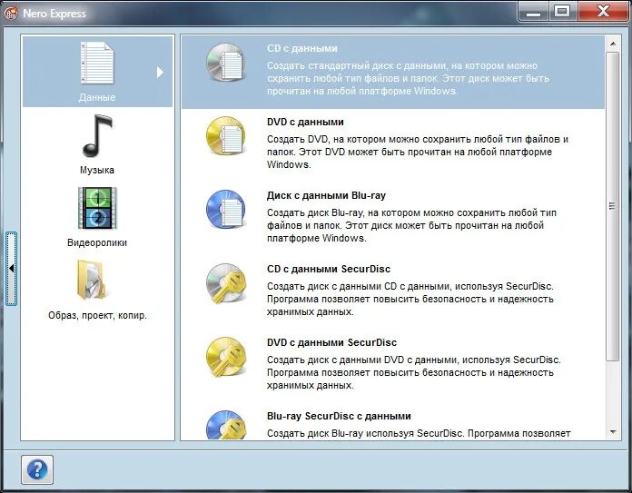Screen dimensions: 632x493
Task: Minimize the Nero Express window
Action: coord(533,12)
